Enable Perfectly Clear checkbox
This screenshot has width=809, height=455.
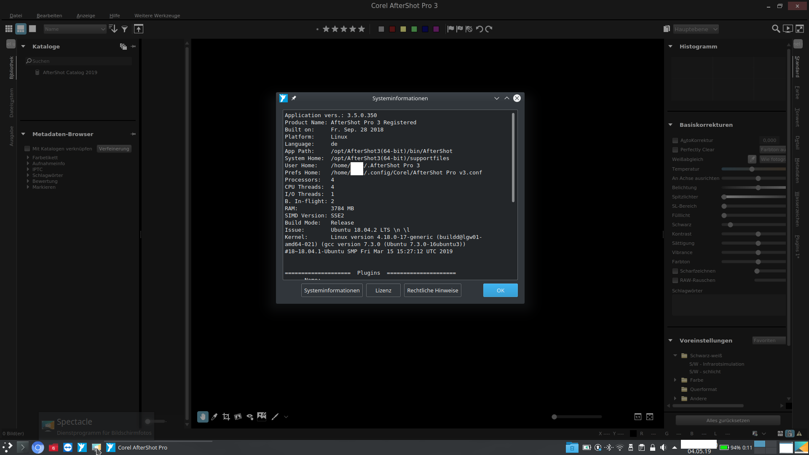675,150
